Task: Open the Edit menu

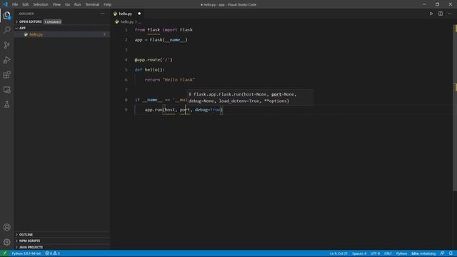Action: [x=26, y=4]
